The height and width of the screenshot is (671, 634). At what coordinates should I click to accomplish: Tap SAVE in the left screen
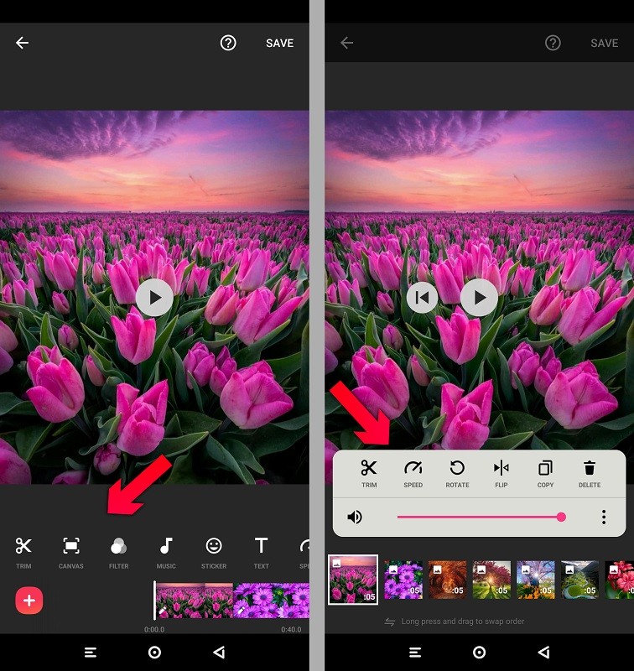280,44
